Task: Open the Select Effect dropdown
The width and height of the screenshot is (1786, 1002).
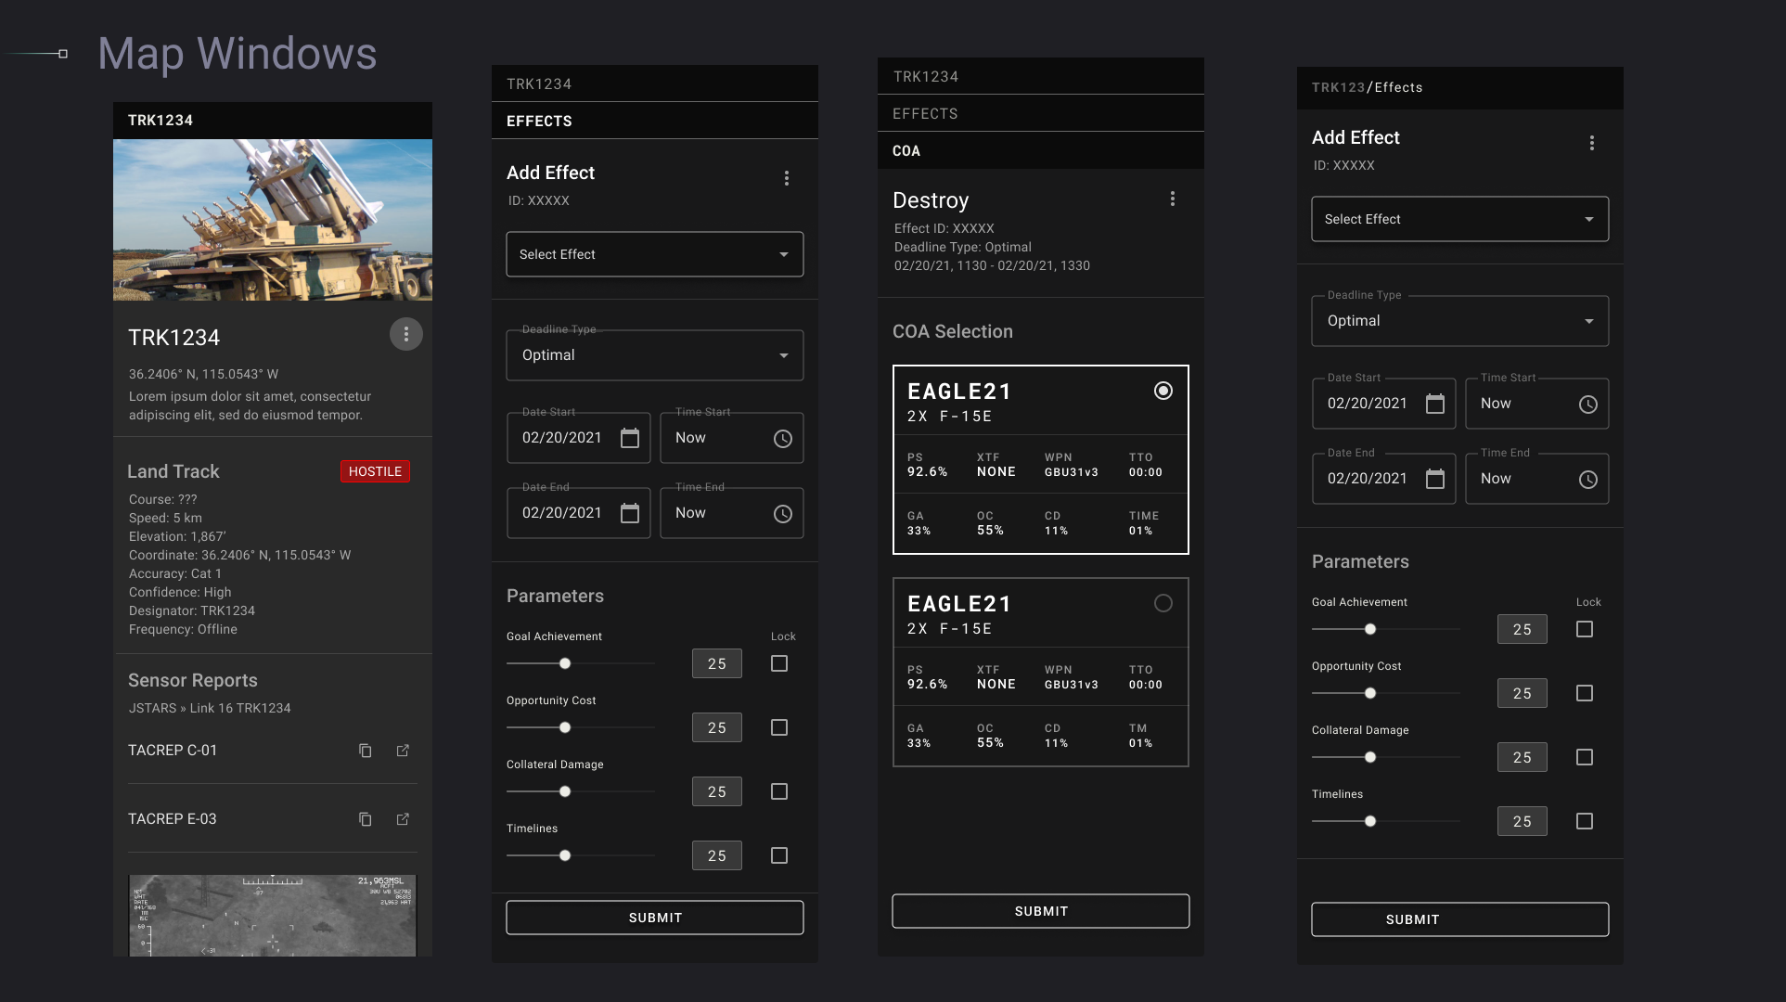Action: tap(654, 254)
